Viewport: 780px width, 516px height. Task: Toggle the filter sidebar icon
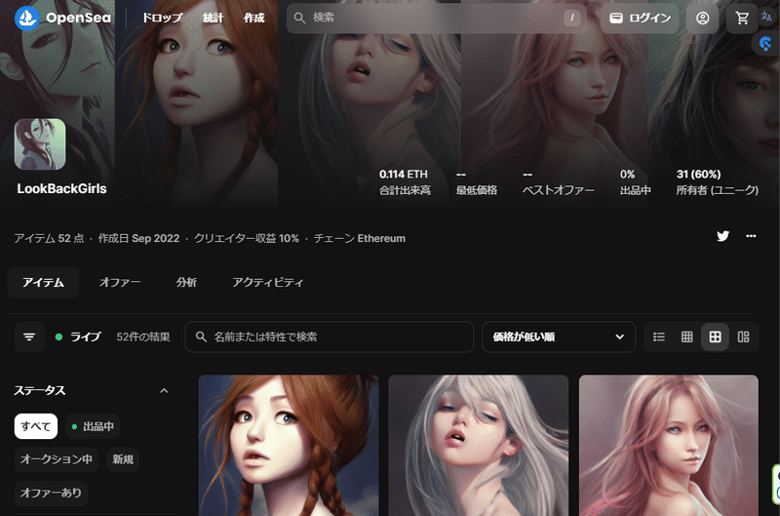[29, 337]
